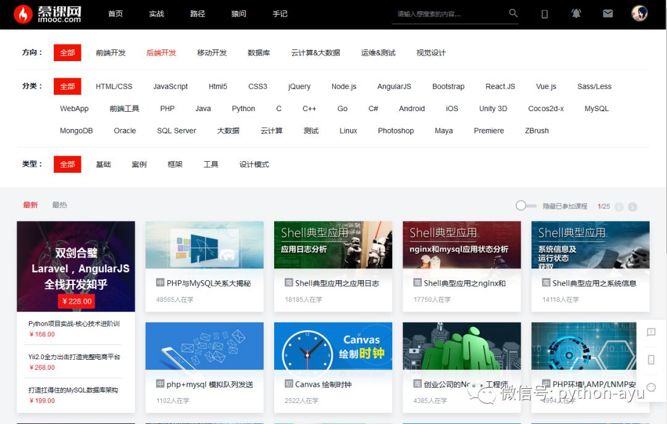Screen dimensions: 667x424
Task: Open the Laravel AngularJS full-stack course banner
Action: click(x=76, y=266)
